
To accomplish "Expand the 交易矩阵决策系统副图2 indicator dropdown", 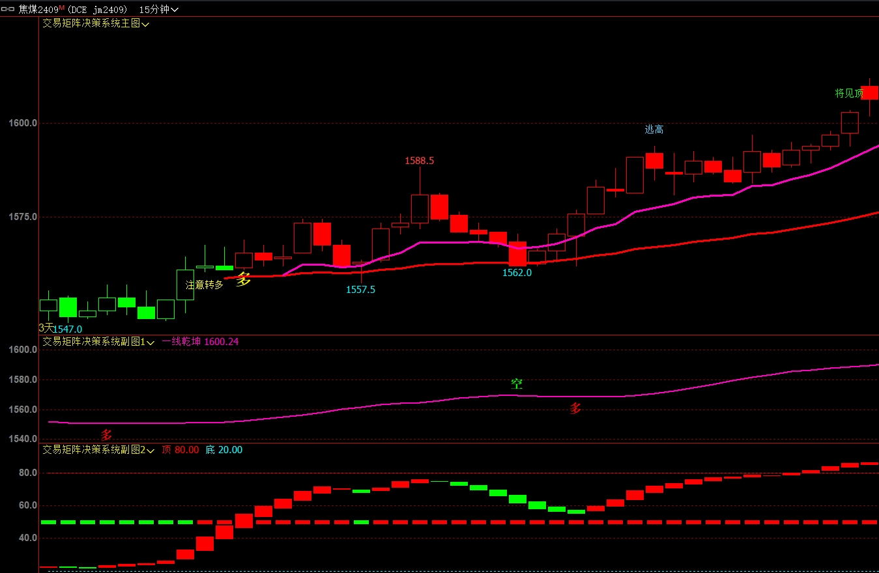I will (x=98, y=450).
